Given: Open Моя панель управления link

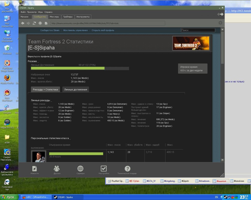Looking at the screenshot, I should 75,30.
